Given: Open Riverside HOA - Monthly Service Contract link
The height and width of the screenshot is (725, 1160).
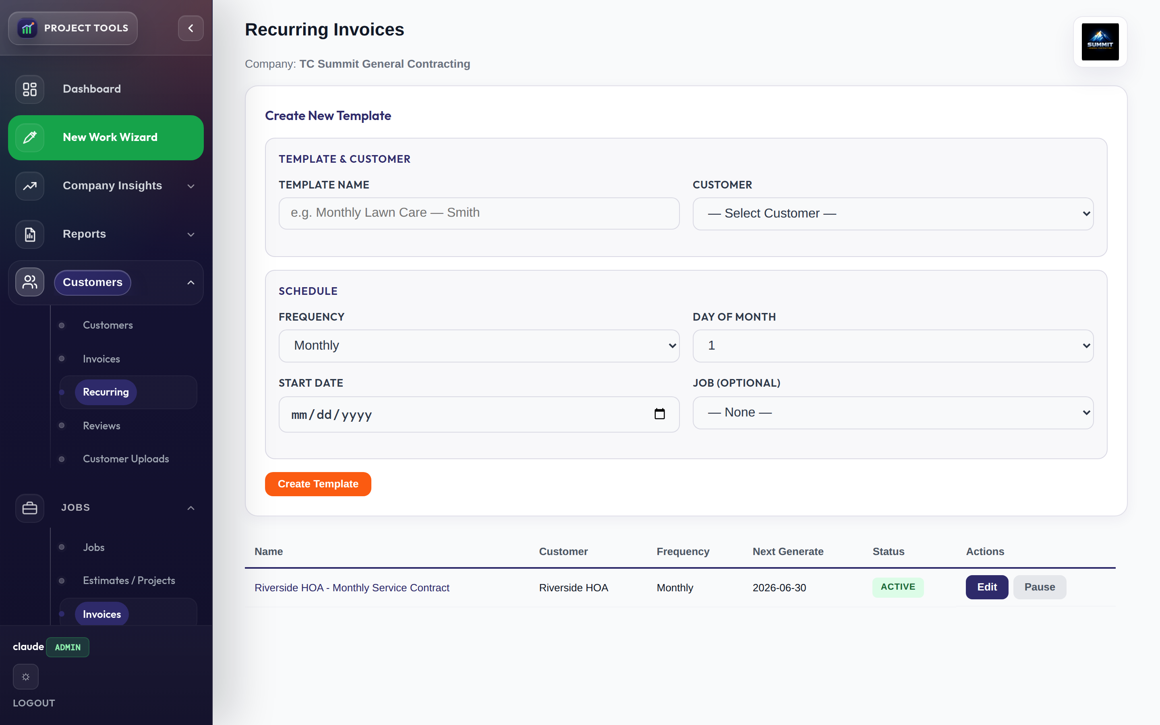Looking at the screenshot, I should click(352, 588).
